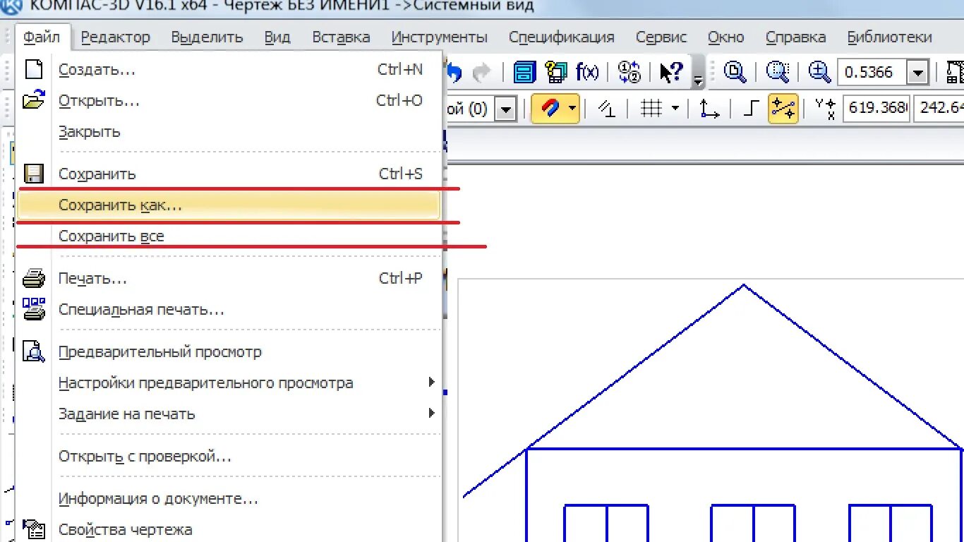
Task: Toggle orthogonal drawing mode
Action: tap(752, 109)
